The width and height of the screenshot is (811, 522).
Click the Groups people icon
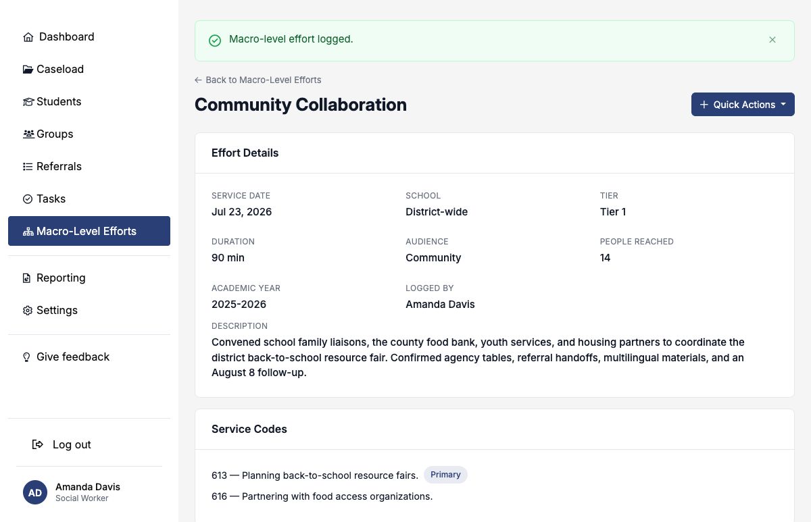(28, 134)
